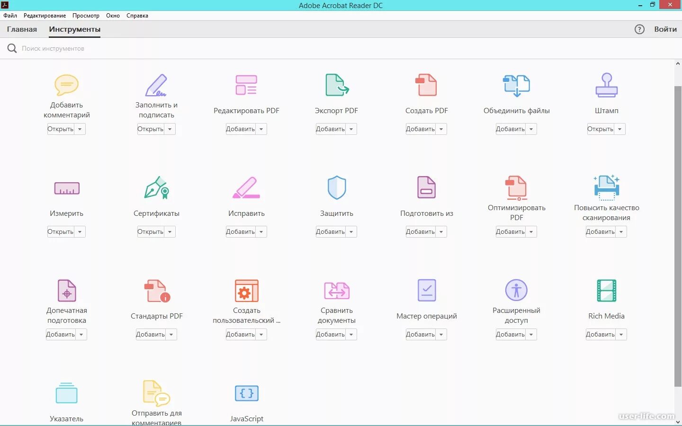The image size is (682, 426).
Task: Click Добавить button under Подготовить из
Action: pos(421,231)
